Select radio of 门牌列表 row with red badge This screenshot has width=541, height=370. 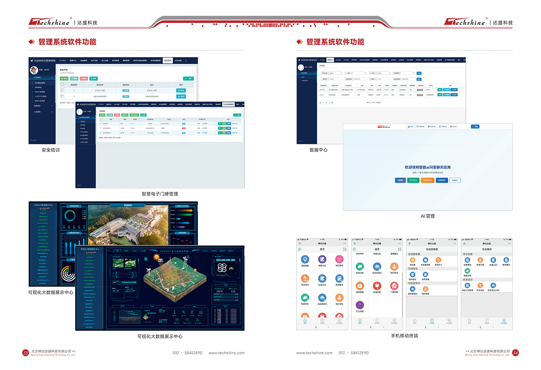tap(101, 128)
